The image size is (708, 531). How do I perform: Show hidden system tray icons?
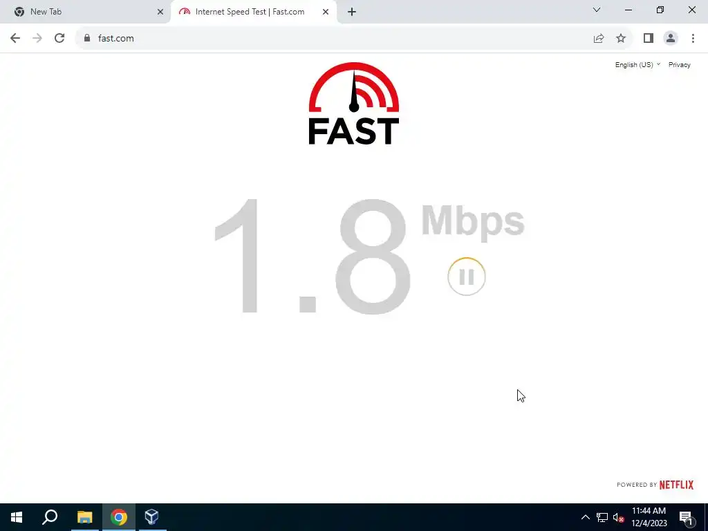coord(585,517)
